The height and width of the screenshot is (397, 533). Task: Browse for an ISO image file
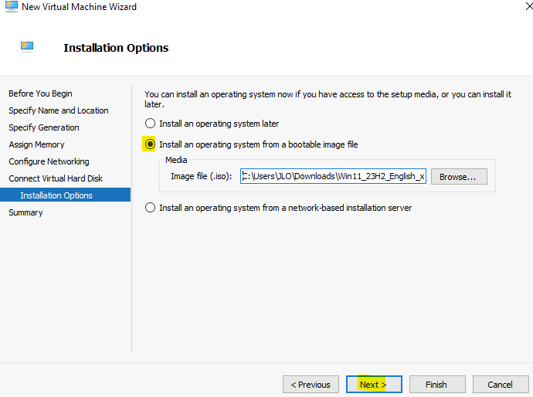pos(459,177)
